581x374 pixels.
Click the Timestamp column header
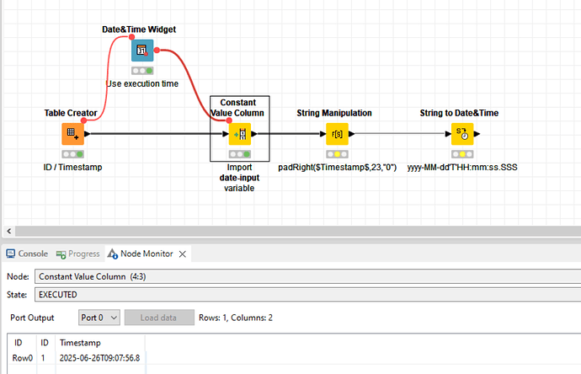click(x=80, y=343)
